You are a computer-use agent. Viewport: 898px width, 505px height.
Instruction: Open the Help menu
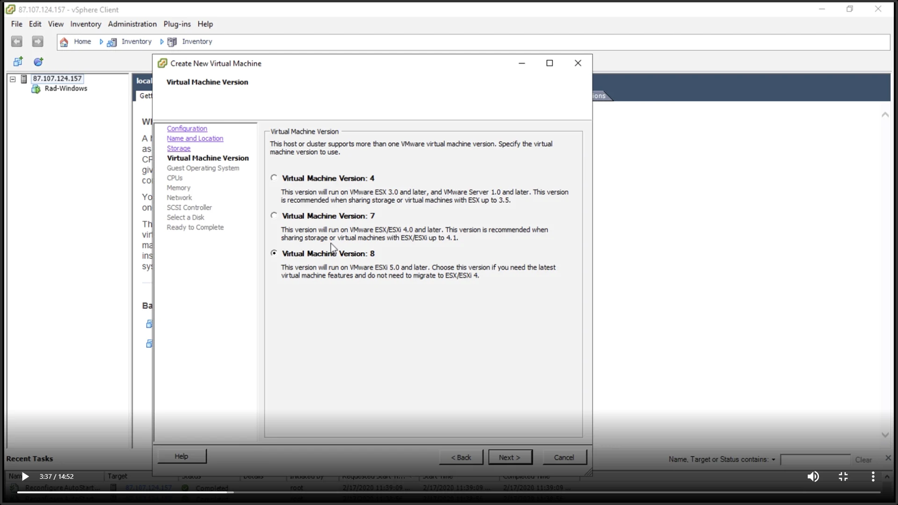click(205, 24)
